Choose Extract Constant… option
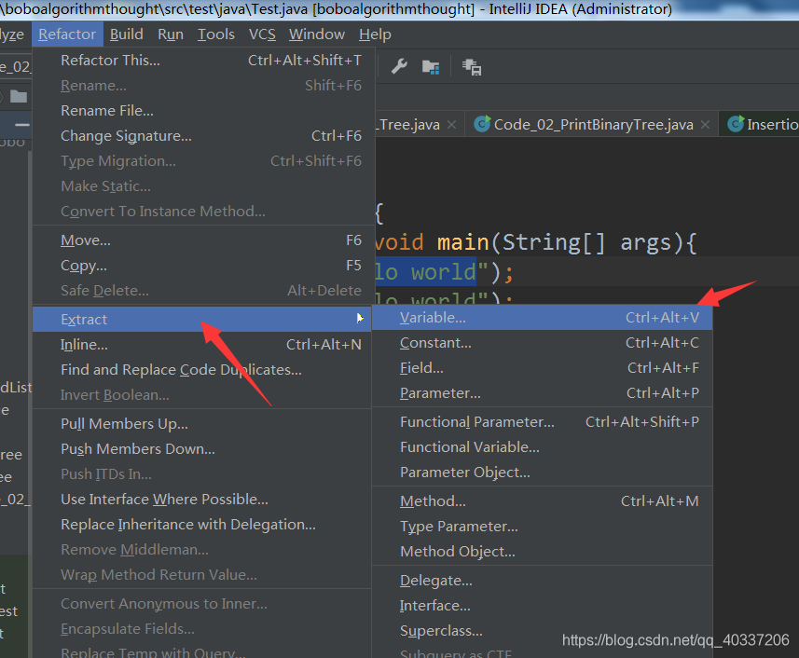Image resolution: width=799 pixels, height=658 pixels. [x=543, y=343]
